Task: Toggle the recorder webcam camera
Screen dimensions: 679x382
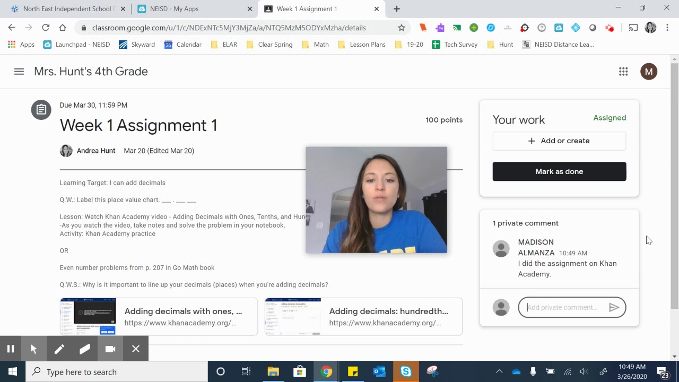Action: (110, 349)
